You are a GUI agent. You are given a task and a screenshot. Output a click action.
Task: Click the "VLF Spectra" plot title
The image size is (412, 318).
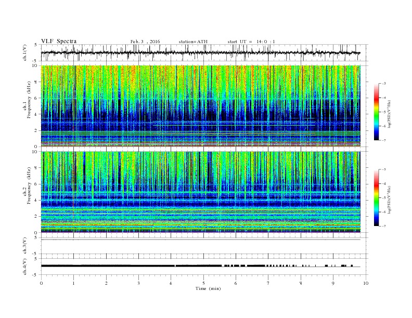click(x=59, y=41)
